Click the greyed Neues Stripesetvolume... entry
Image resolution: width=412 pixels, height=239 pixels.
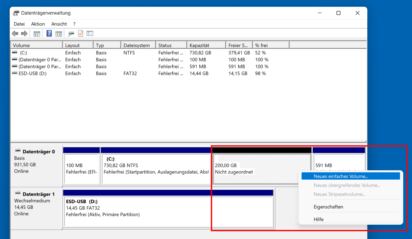tap(351, 194)
